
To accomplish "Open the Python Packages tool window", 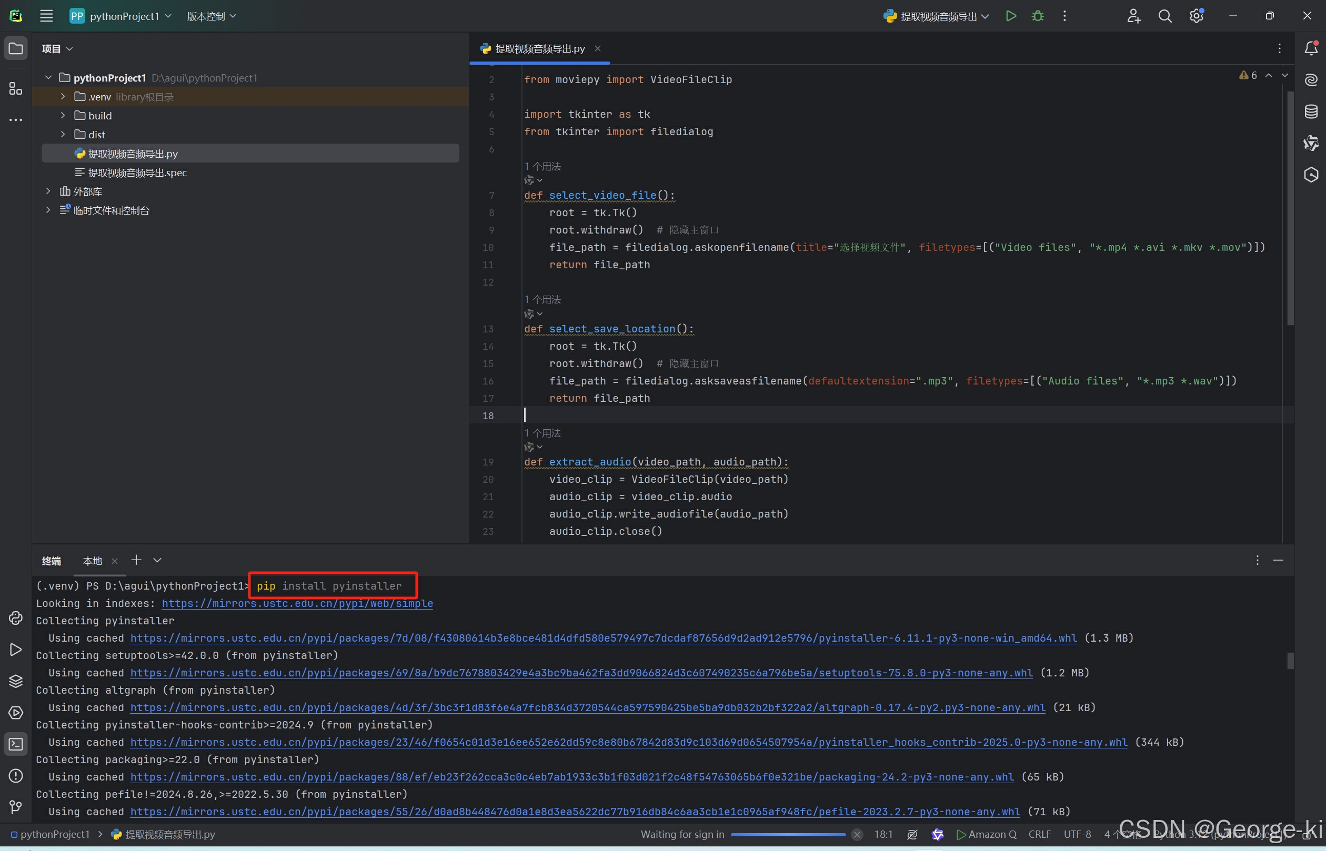I will (x=15, y=681).
